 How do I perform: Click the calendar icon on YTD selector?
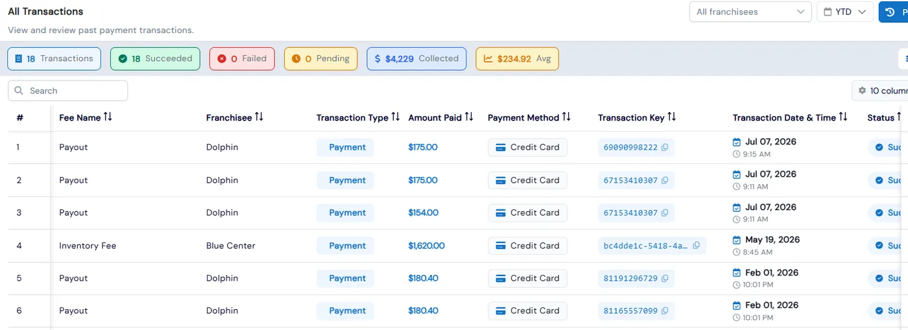coord(828,12)
